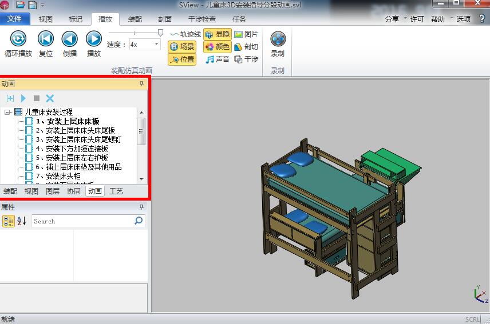Screen dimensions: 490x324
Task: Click the Search input field
Action: (83, 221)
